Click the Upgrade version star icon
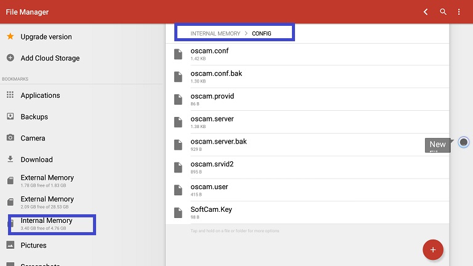Viewport: 473px width, 266px height. pos(10,37)
